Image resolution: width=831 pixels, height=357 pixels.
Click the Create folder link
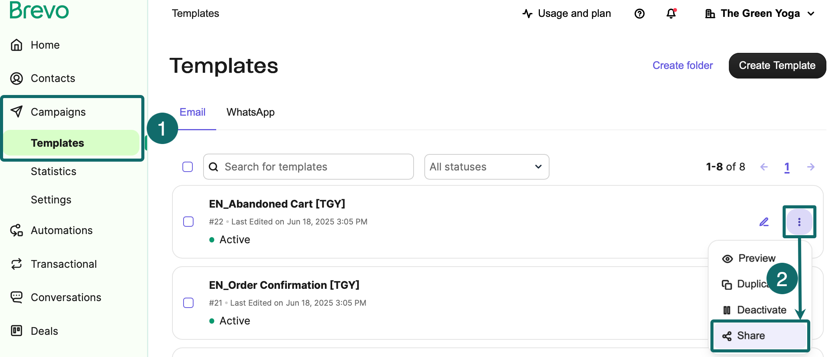[x=682, y=66]
